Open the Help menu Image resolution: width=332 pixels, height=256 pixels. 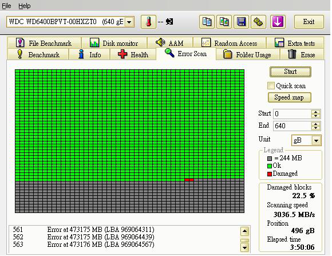[x=25, y=6]
